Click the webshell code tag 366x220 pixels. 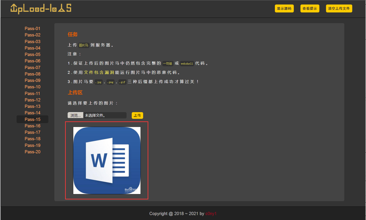(x=187, y=64)
